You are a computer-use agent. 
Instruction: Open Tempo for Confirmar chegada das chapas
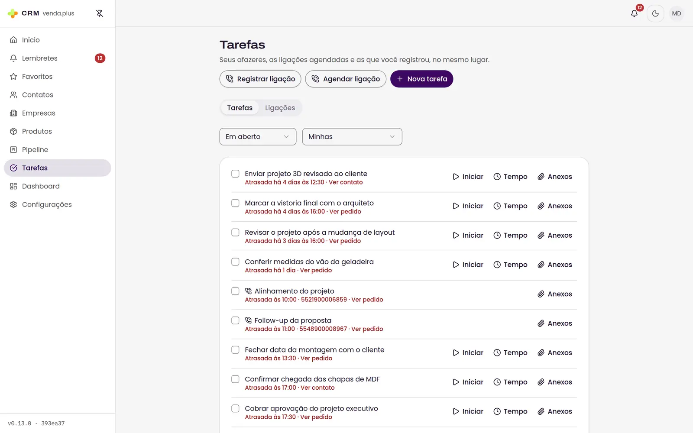pyautogui.click(x=510, y=382)
